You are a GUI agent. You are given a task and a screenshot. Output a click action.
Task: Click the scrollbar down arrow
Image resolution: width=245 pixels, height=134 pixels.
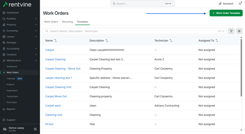(241, 130)
